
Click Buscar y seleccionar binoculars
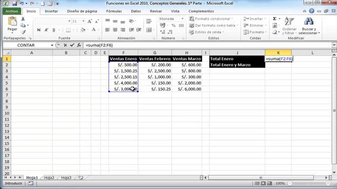coord(309,26)
